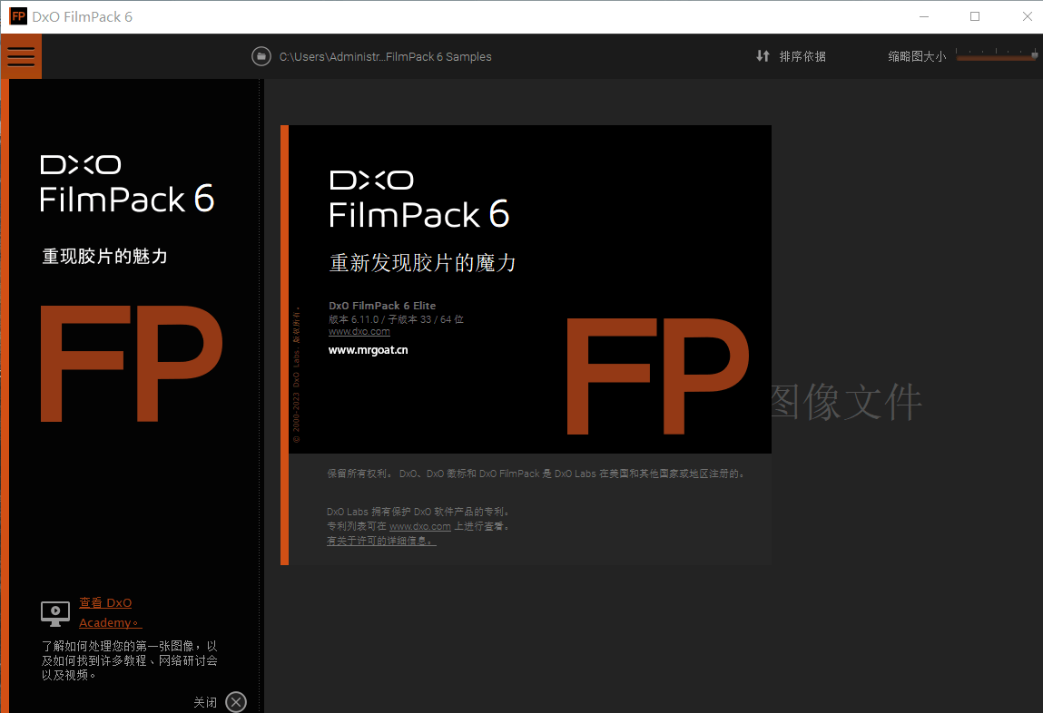The image size is (1043, 713).
Task: Adjust the 缩略图大小 thumbnail size slider
Action: pyautogui.click(x=997, y=56)
